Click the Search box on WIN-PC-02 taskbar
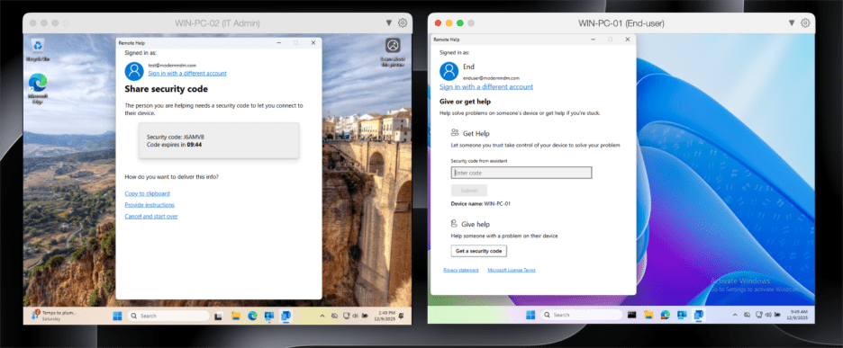The height and width of the screenshot is (348, 843). (x=168, y=316)
